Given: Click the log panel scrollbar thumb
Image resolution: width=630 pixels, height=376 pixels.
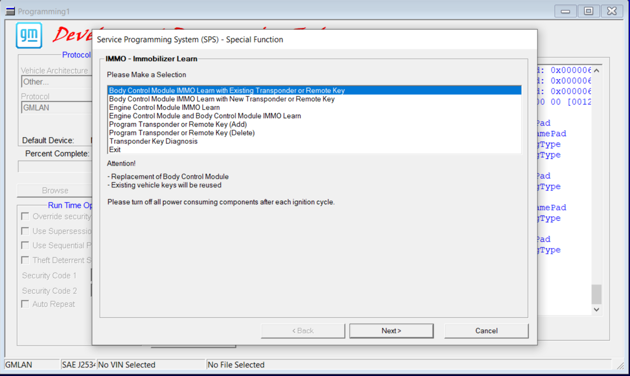Looking at the screenshot, I should 596,294.
